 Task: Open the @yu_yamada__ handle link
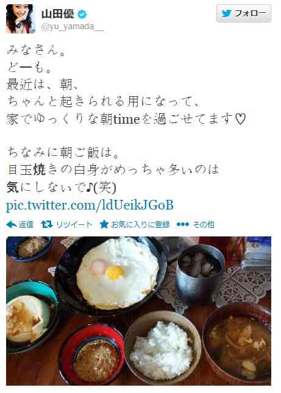click(x=72, y=27)
